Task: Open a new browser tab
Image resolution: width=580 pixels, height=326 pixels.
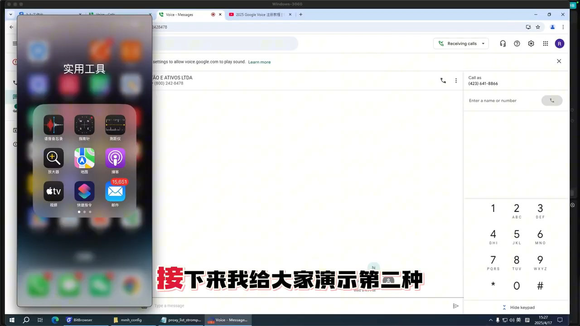Action: pyautogui.click(x=300, y=14)
